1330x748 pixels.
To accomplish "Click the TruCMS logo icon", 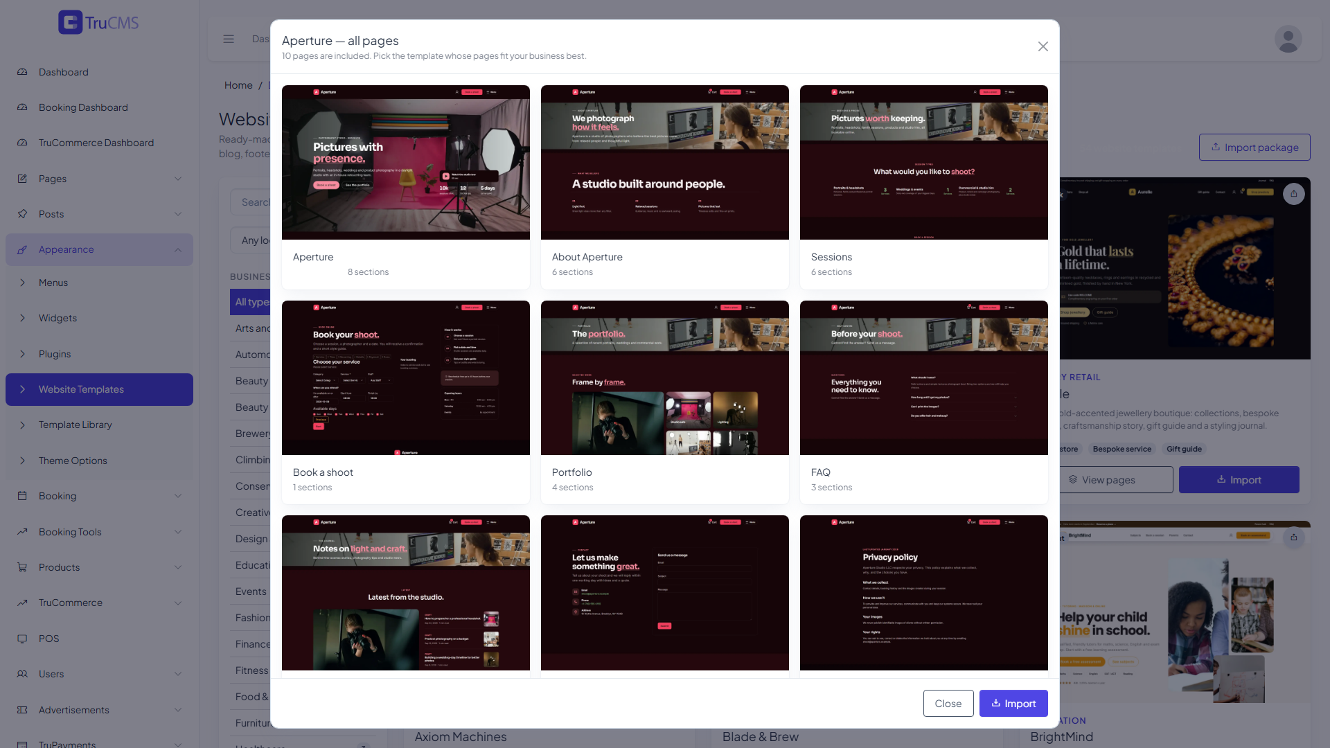I will click(70, 22).
